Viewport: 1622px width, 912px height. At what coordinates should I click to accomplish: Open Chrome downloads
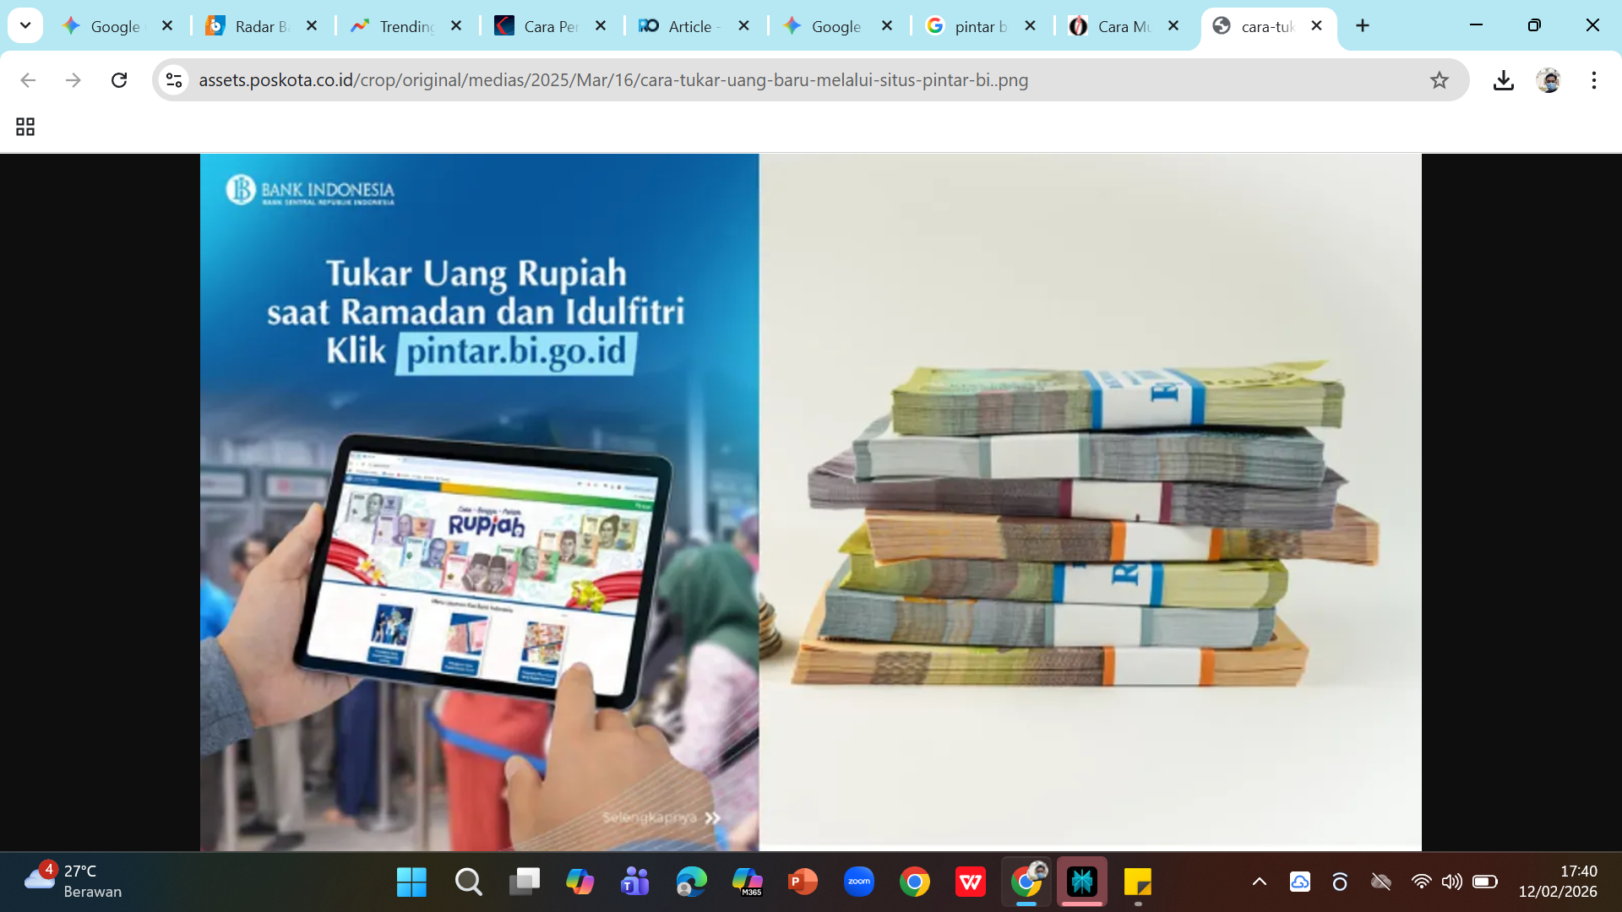pyautogui.click(x=1504, y=80)
